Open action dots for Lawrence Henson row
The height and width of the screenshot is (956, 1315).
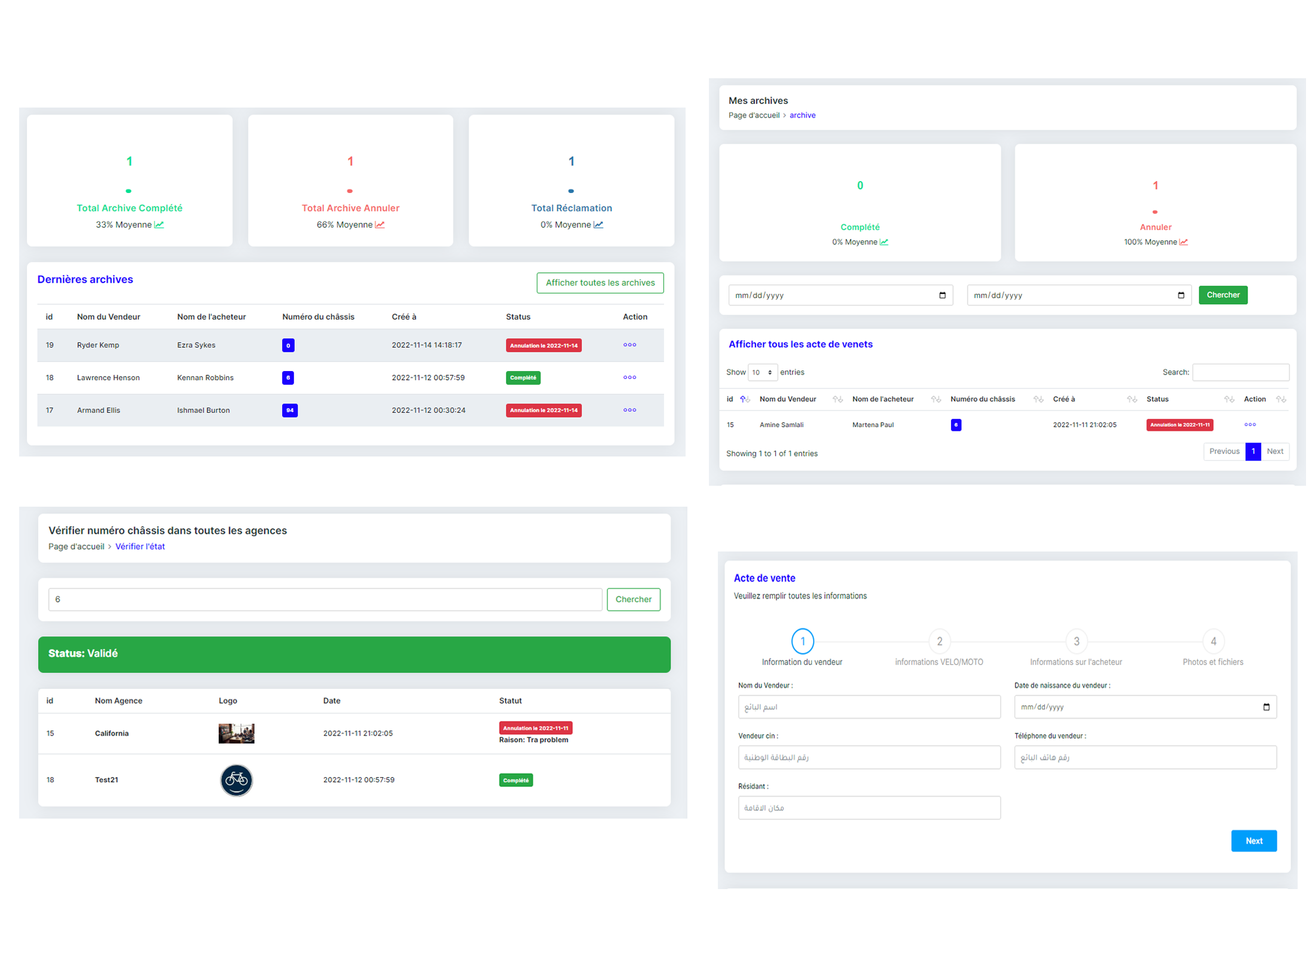click(629, 377)
